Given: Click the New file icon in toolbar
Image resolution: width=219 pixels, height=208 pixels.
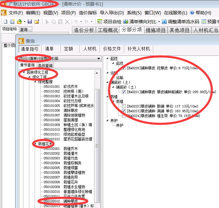Looking at the screenshot, I should (5, 21).
